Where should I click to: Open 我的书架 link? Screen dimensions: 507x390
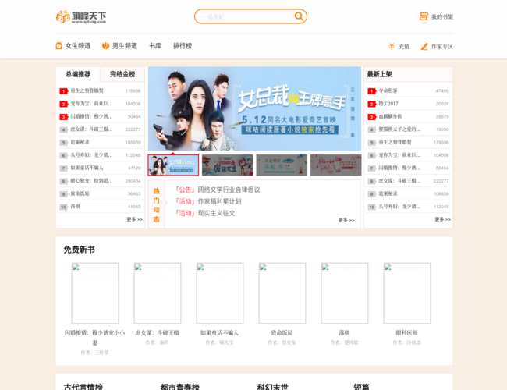(442, 17)
